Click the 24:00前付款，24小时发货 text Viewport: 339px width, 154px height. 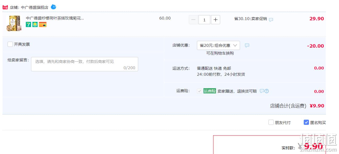point(221,74)
